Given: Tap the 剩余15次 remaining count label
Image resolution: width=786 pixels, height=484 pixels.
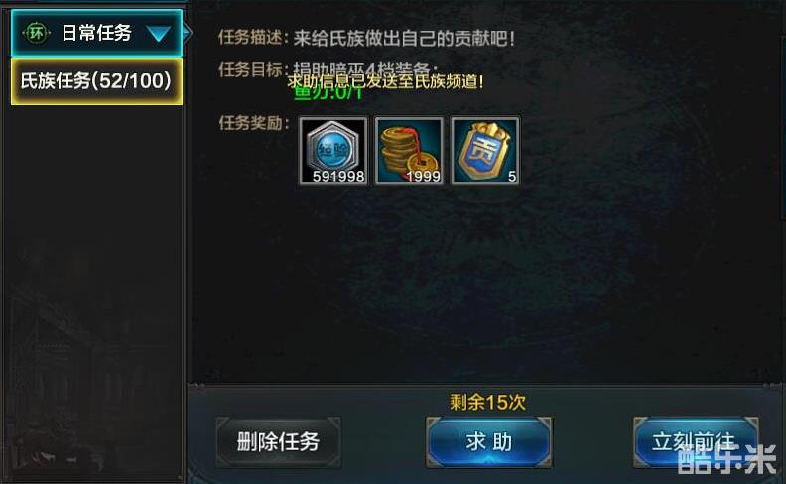Looking at the screenshot, I should pyautogui.click(x=487, y=402).
